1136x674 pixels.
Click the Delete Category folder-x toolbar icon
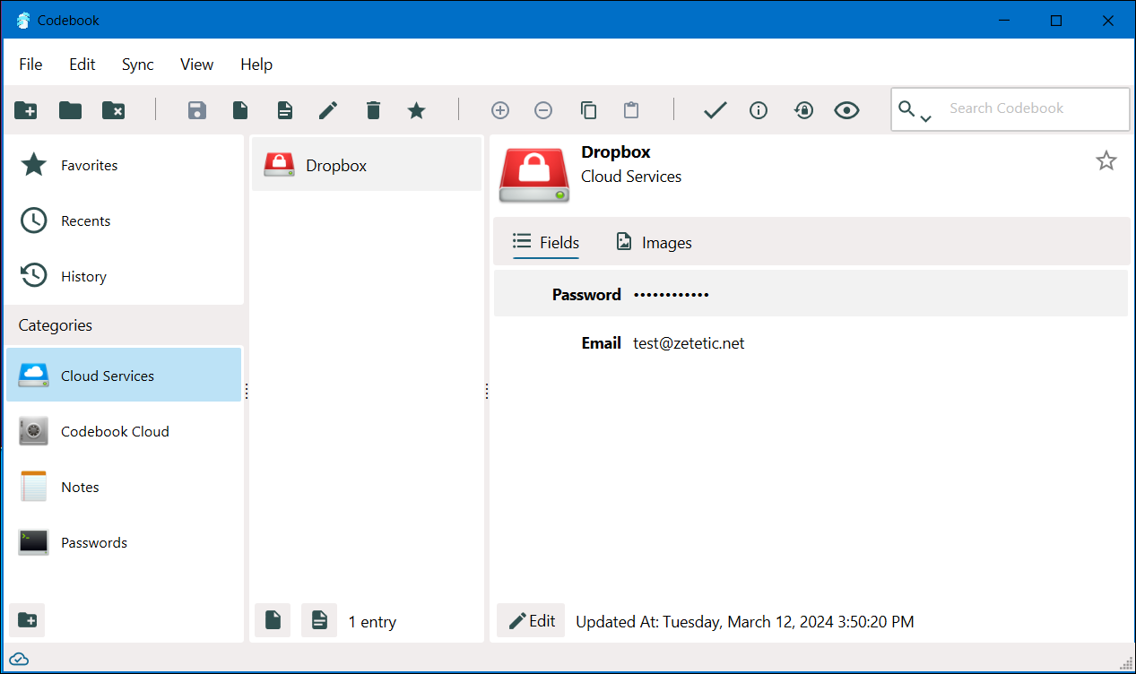tap(114, 110)
